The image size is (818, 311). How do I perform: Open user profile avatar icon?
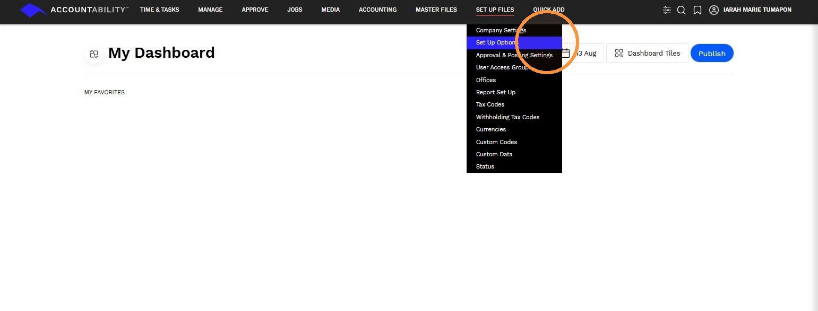714,10
